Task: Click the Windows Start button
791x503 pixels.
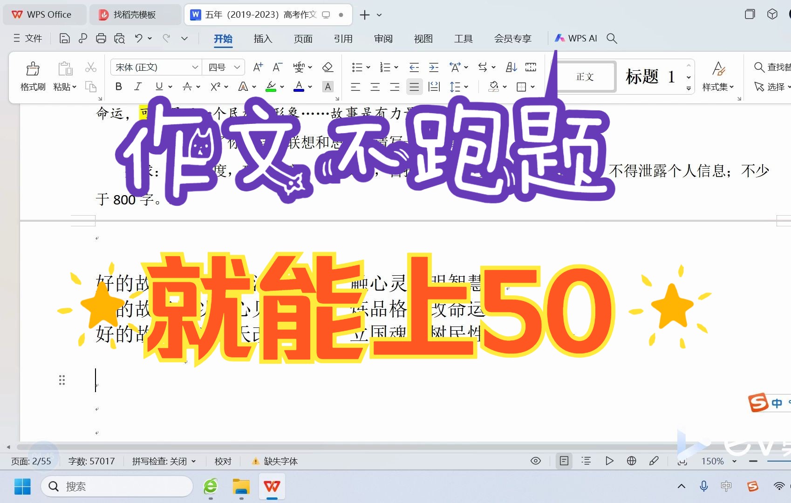Action: tap(22, 487)
